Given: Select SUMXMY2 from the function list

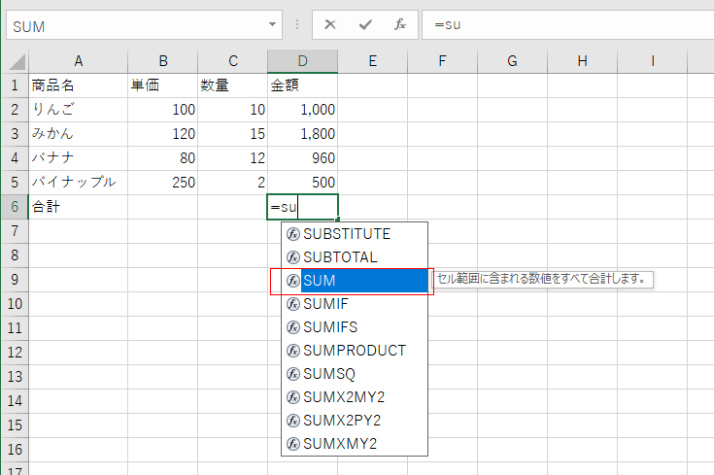Looking at the screenshot, I should click(x=355, y=444).
